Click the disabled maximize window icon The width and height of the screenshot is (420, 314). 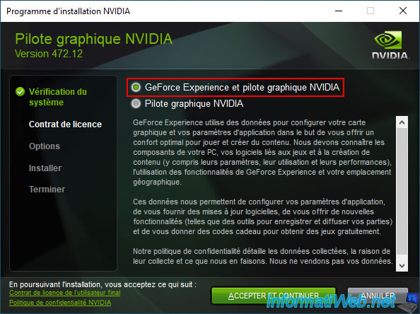click(371, 11)
